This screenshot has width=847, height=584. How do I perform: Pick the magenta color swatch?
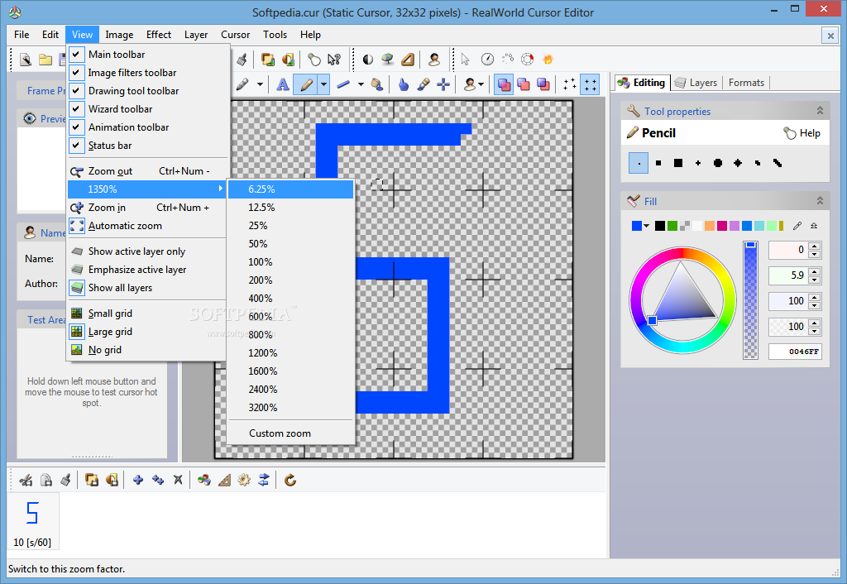tap(721, 226)
